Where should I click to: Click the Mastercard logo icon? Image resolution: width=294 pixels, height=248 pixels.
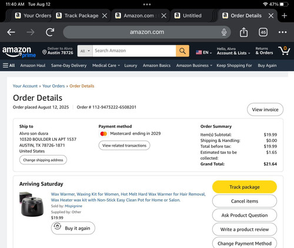(103, 134)
